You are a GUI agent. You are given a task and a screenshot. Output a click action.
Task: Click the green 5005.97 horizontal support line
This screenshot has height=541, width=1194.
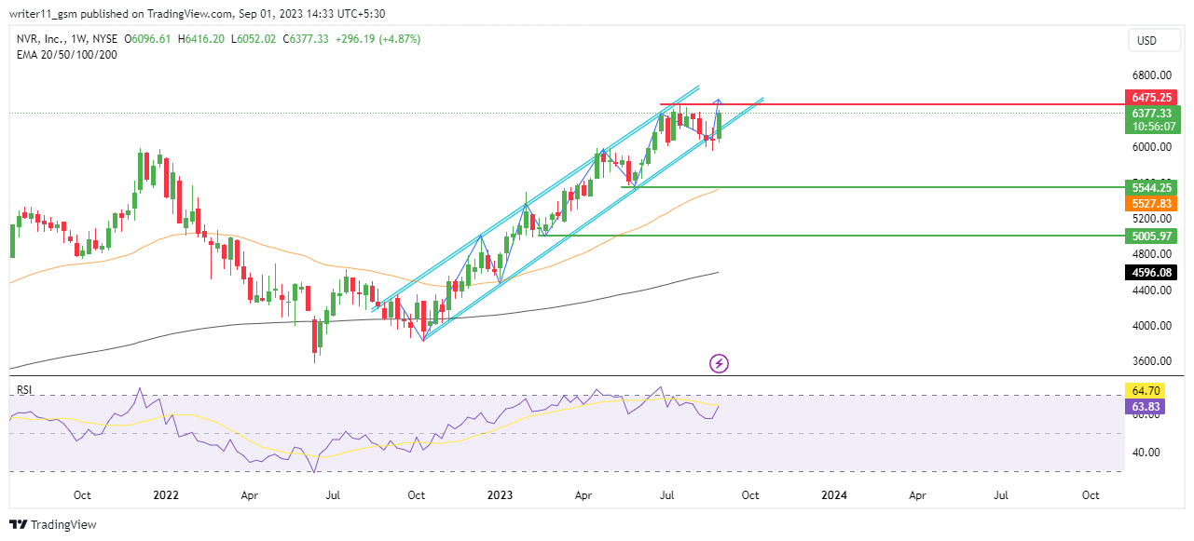click(831, 236)
